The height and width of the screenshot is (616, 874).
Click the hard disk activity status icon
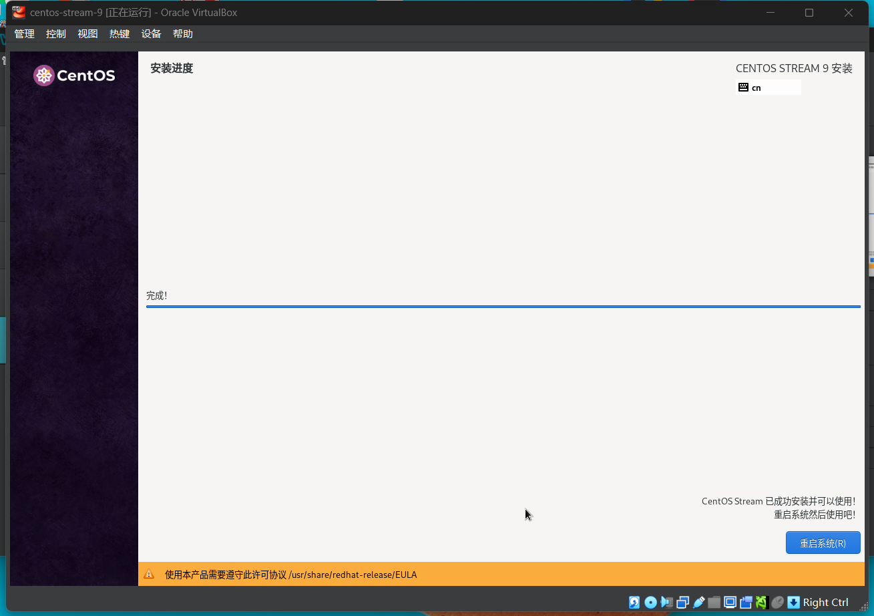pos(634,603)
